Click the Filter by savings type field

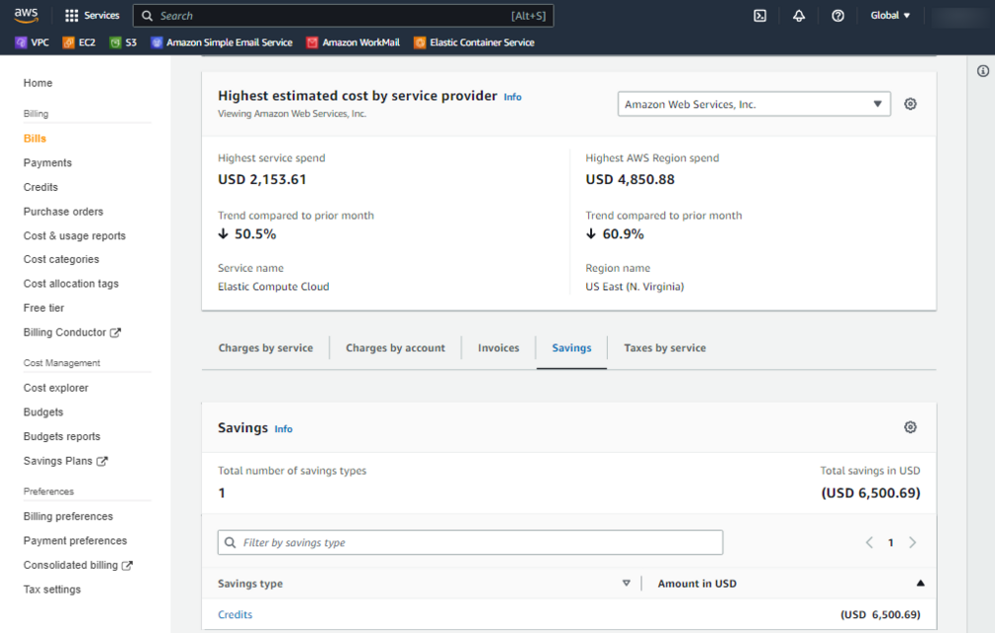tap(470, 542)
